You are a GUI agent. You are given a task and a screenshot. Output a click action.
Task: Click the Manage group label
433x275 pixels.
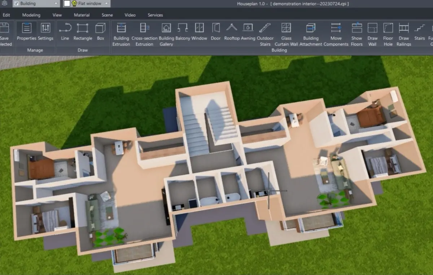[x=35, y=51]
